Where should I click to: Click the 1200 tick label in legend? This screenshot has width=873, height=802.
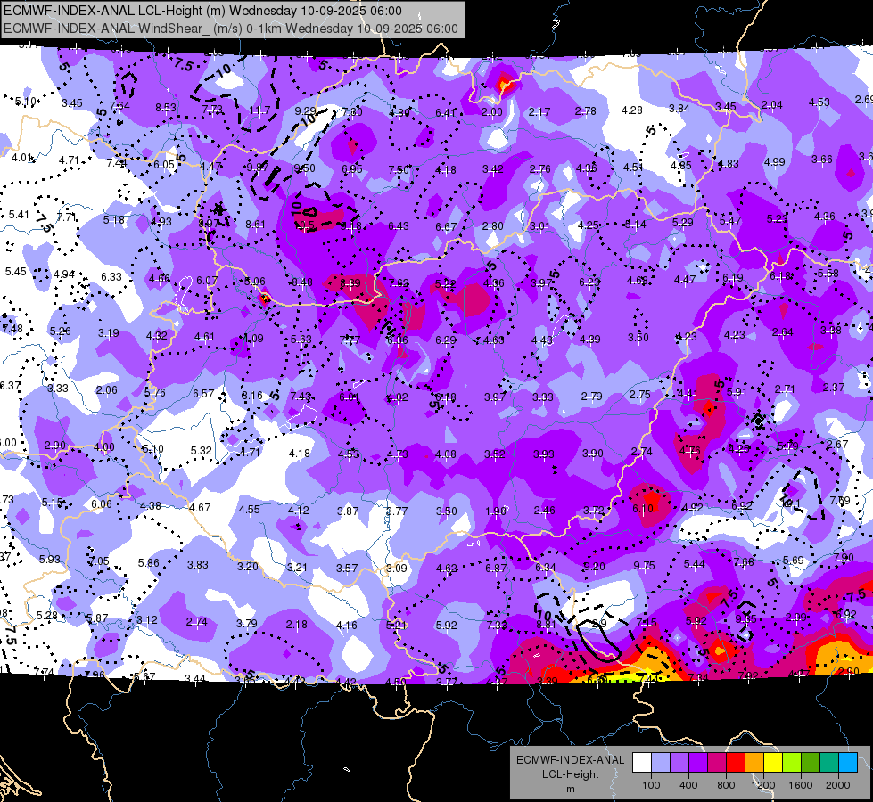click(763, 785)
